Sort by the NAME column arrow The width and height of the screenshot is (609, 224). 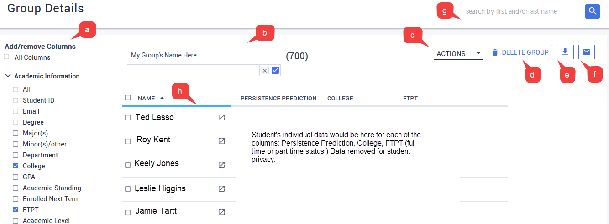162,98
